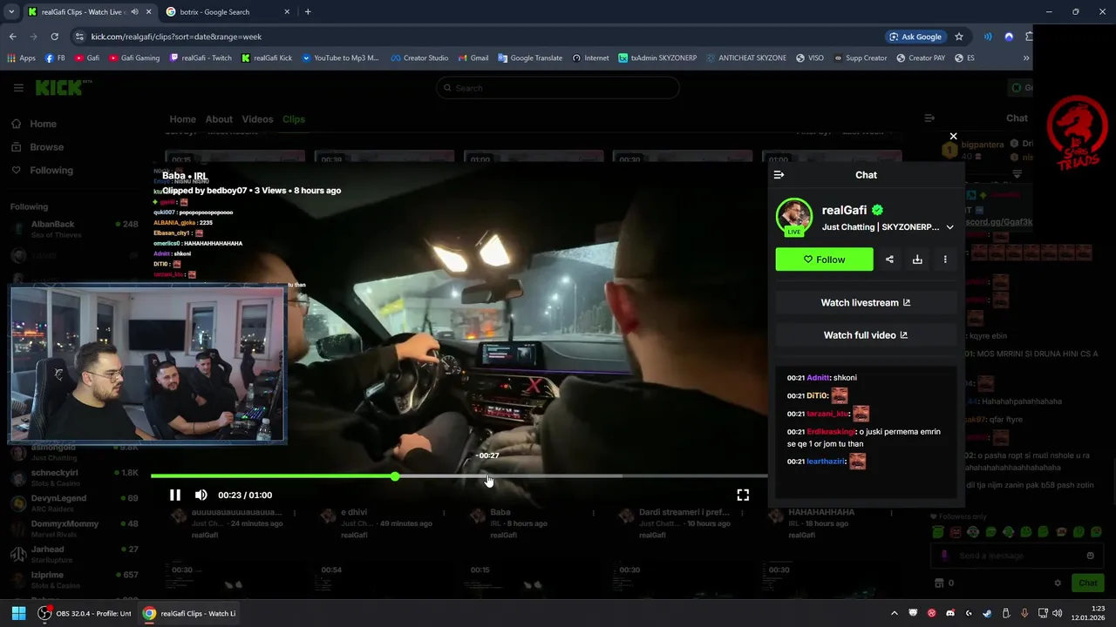Image resolution: width=1116 pixels, height=627 pixels.
Task: Collapse the clip chat panel icon
Action: coord(779,175)
